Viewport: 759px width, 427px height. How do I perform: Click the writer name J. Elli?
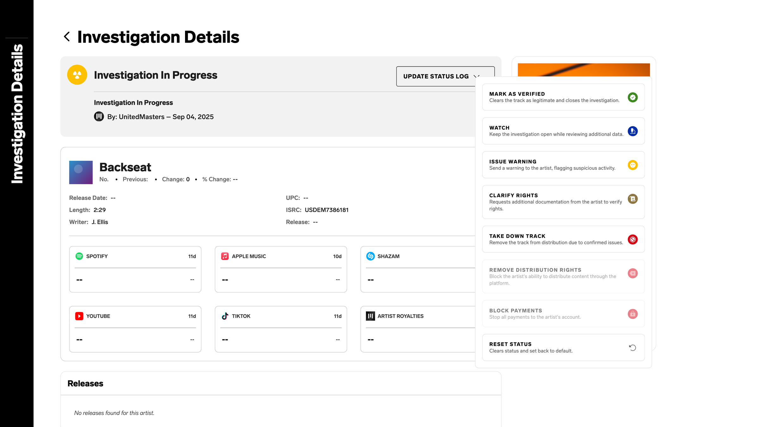point(100,222)
